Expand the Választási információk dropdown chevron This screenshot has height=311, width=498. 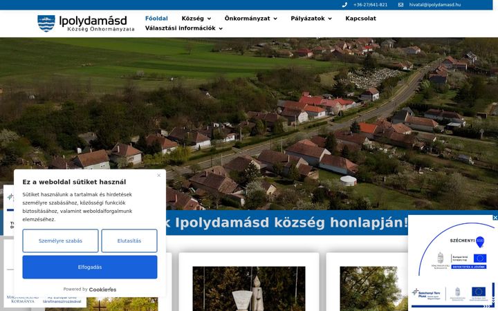click(x=221, y=28)
